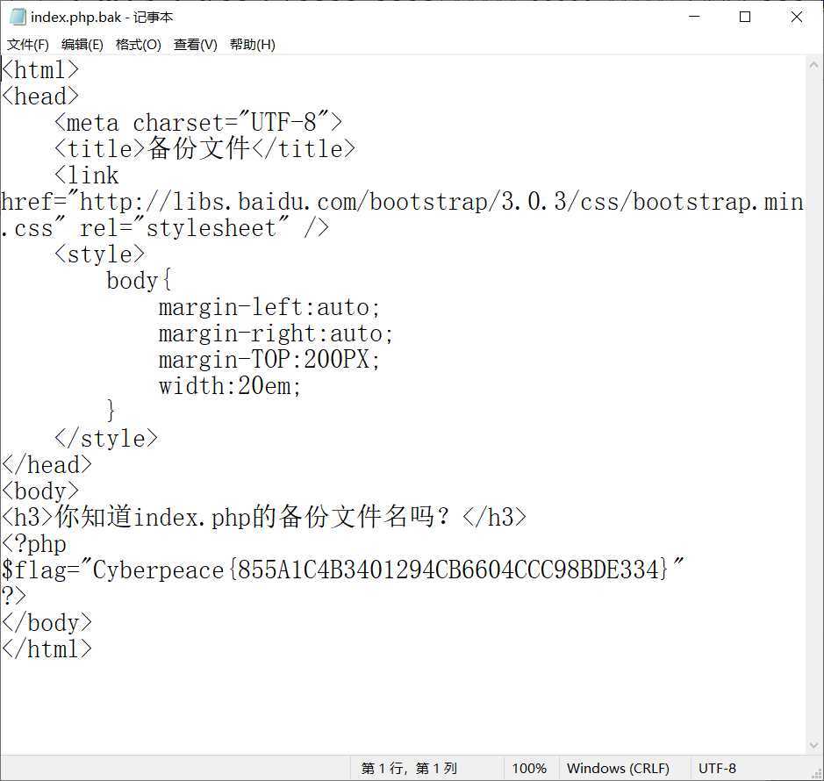824x781 pixels.
Task: Open the 文件(F) menu
Action: tap(27, 45)
